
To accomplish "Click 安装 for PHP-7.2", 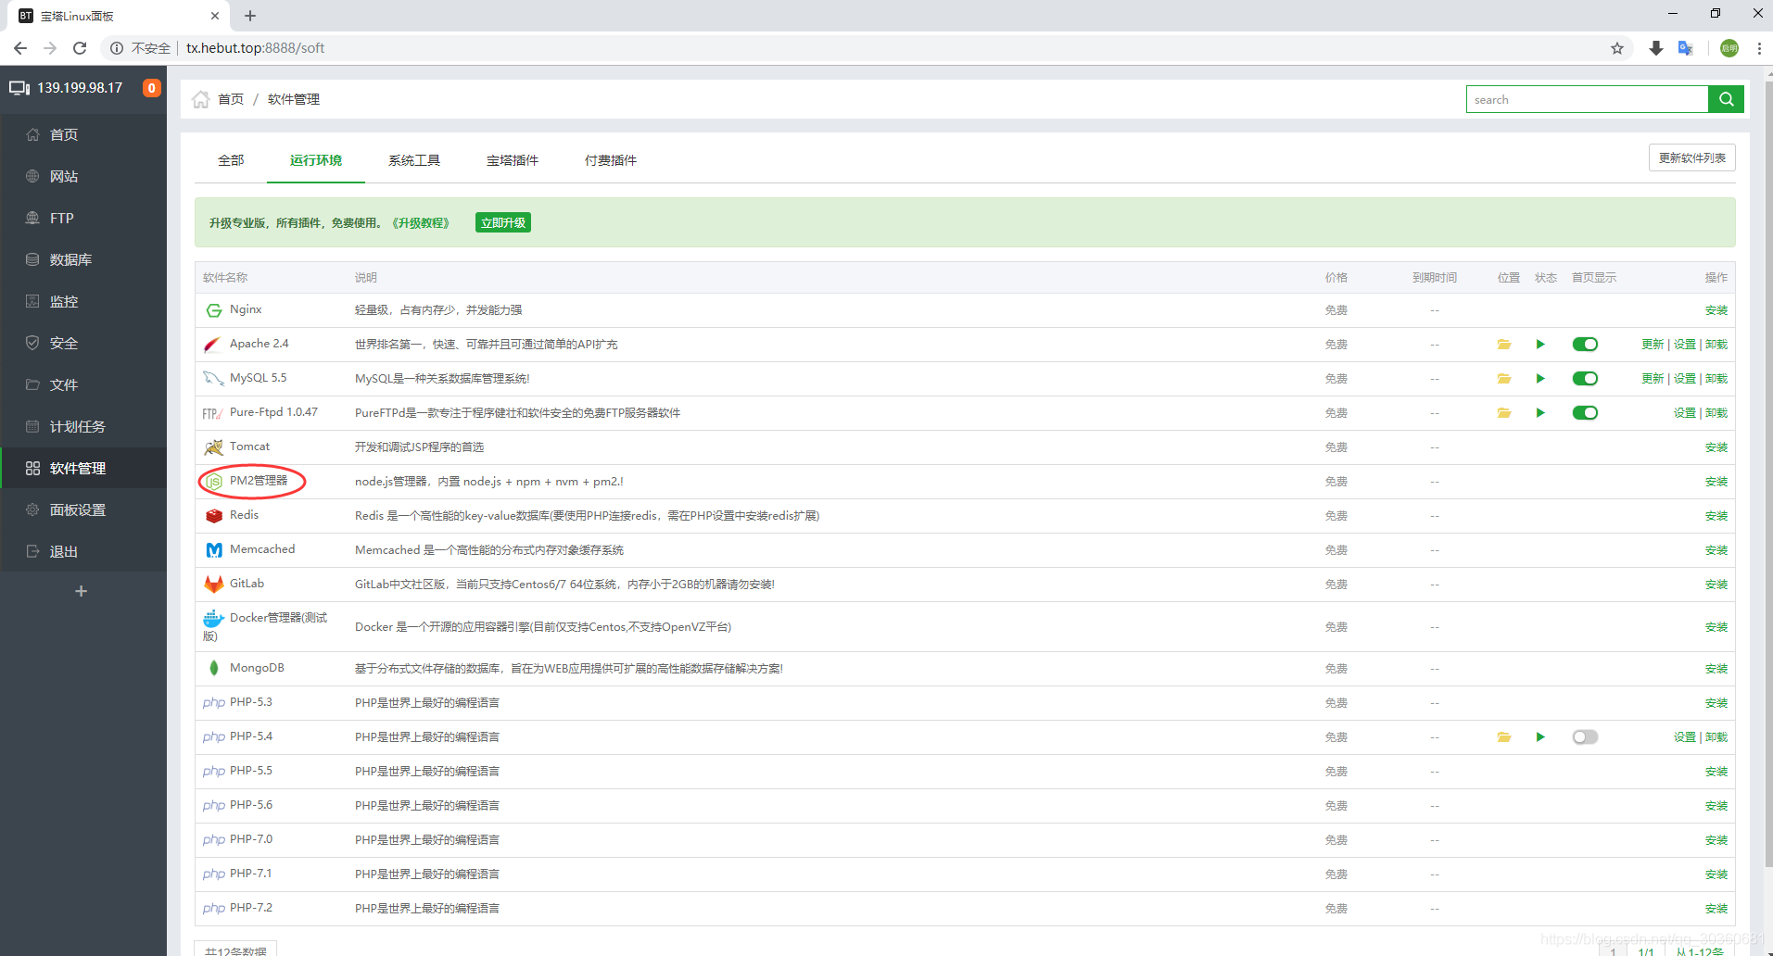I will (1716, 909).
